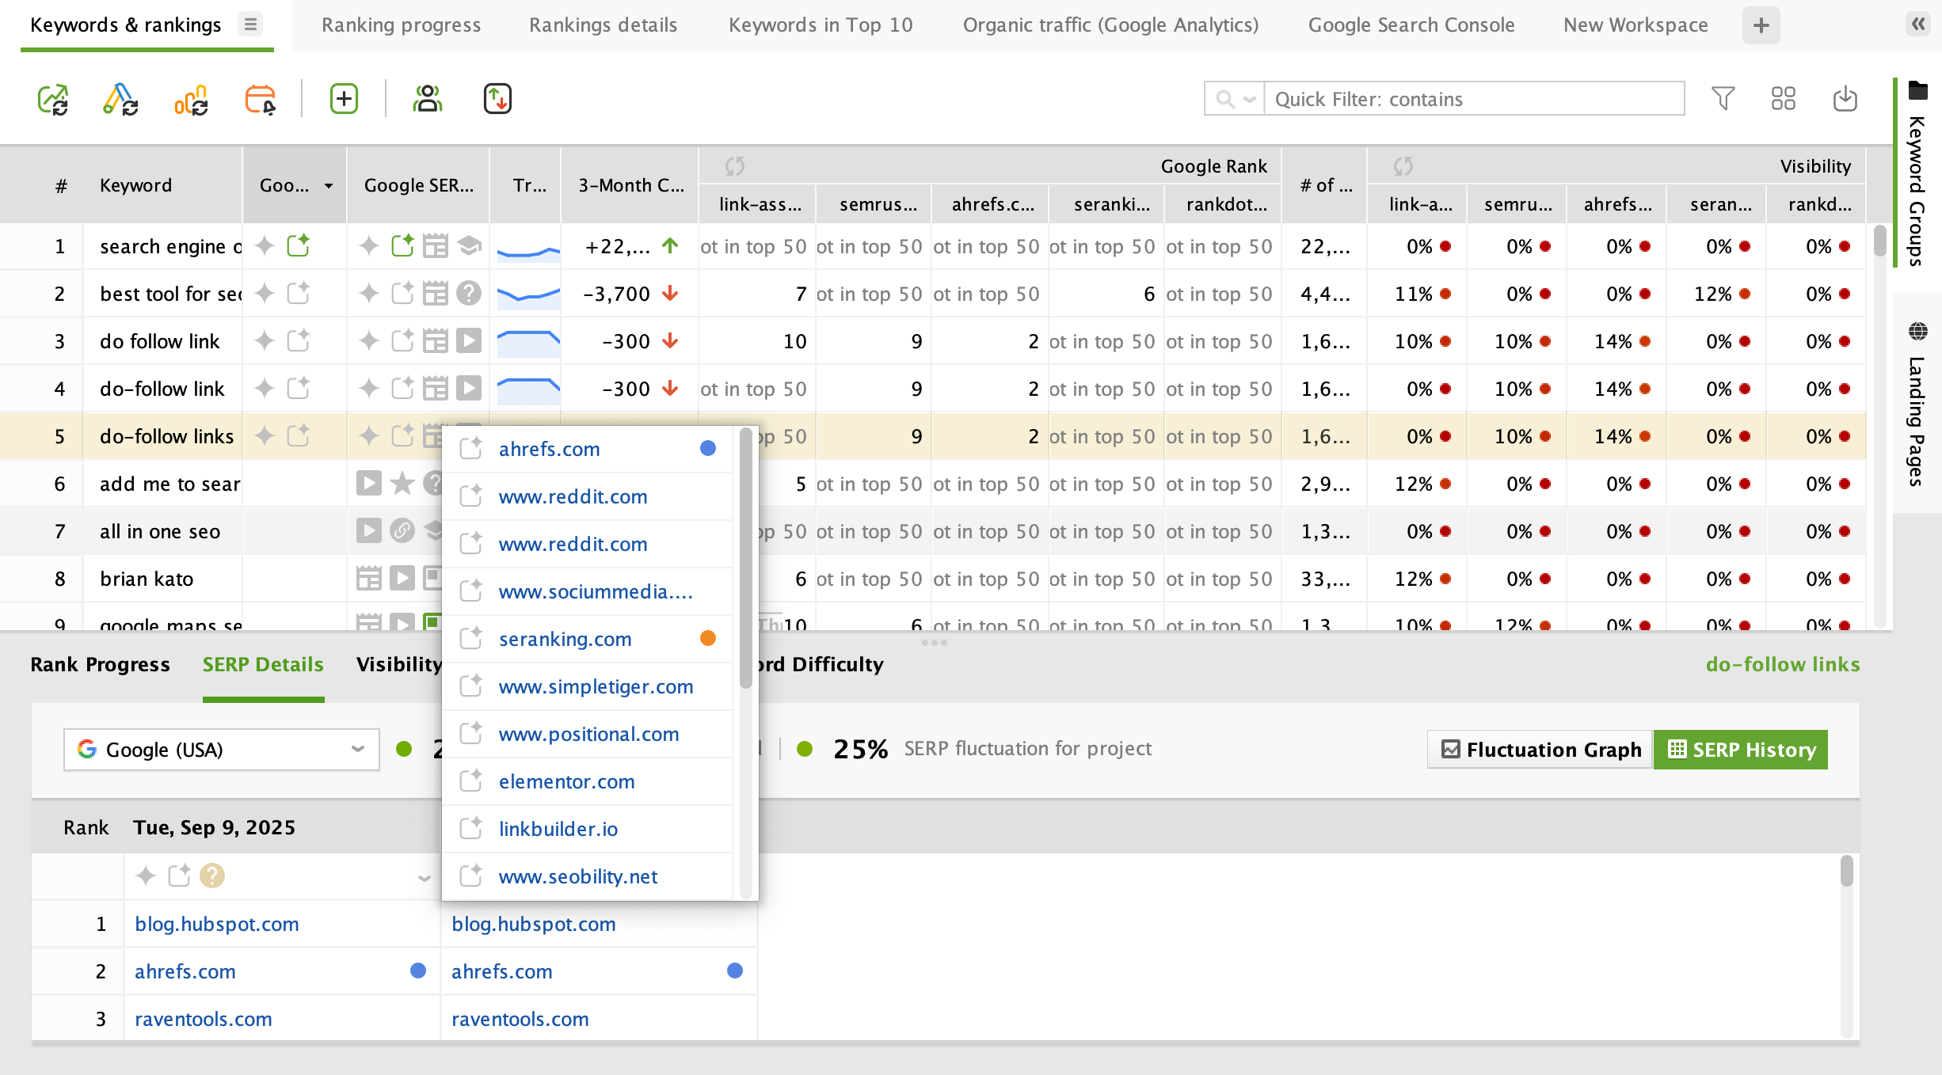Image resolution: width=1942 pixels, height=1075 pixels.
Task: Click the question mark icon in SERP history header
Action: click(212, 876)
